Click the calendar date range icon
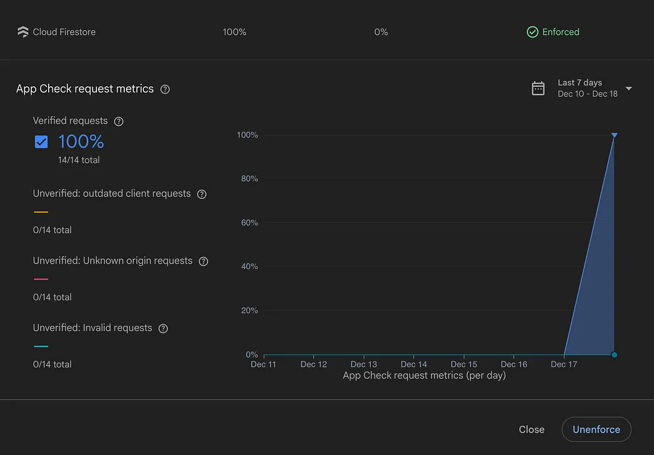Viewport: 654px width, 455px height. 538,88
